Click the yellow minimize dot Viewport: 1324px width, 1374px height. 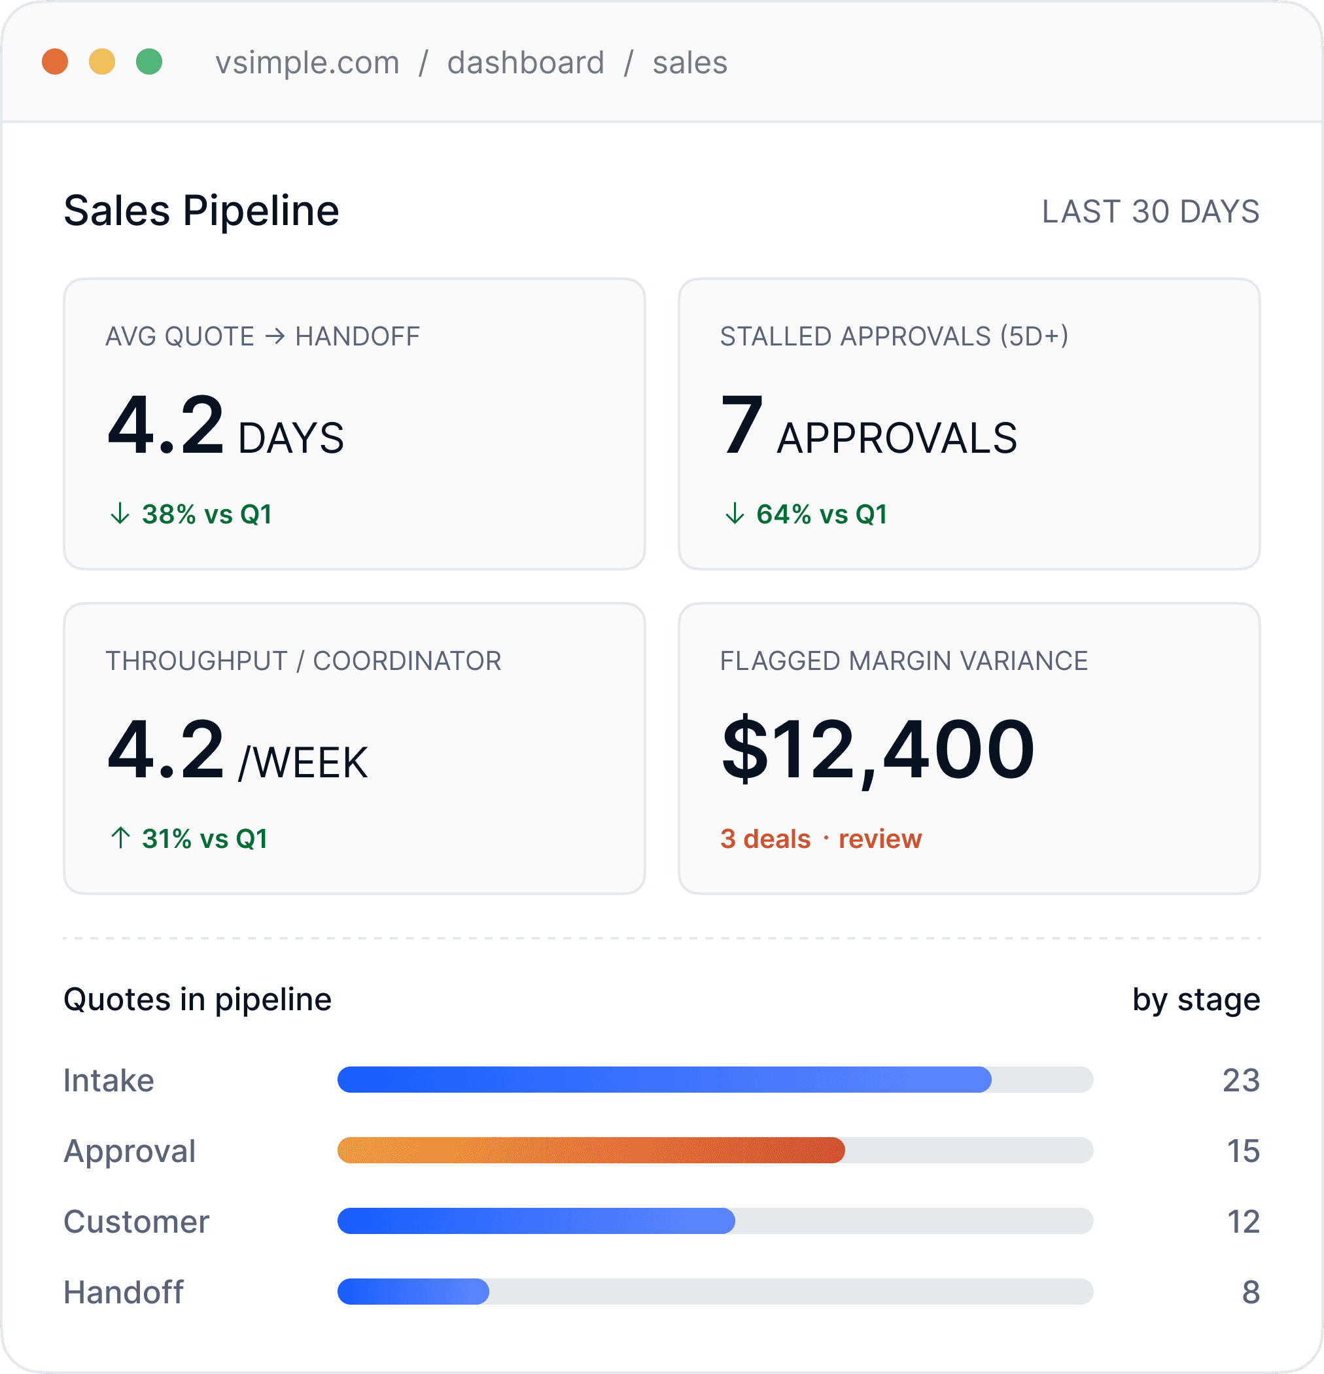coord(101,62)
